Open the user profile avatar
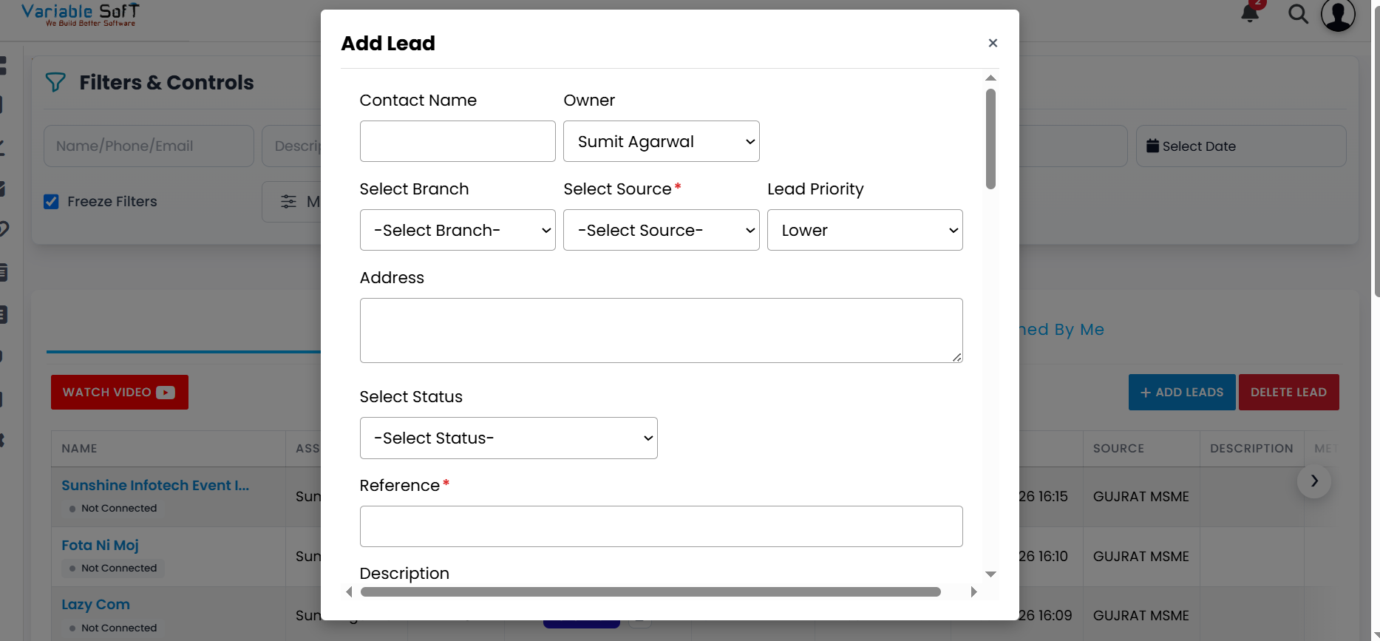 point(1338,15)
